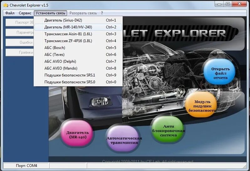Viewport: 250px width, 171px height.
Task: Select АБС AVEO (Delphi) entry
Action: point(78,61)
